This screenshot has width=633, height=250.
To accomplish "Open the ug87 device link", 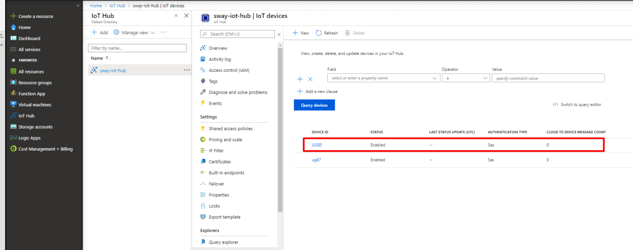I will pos(316,160).
